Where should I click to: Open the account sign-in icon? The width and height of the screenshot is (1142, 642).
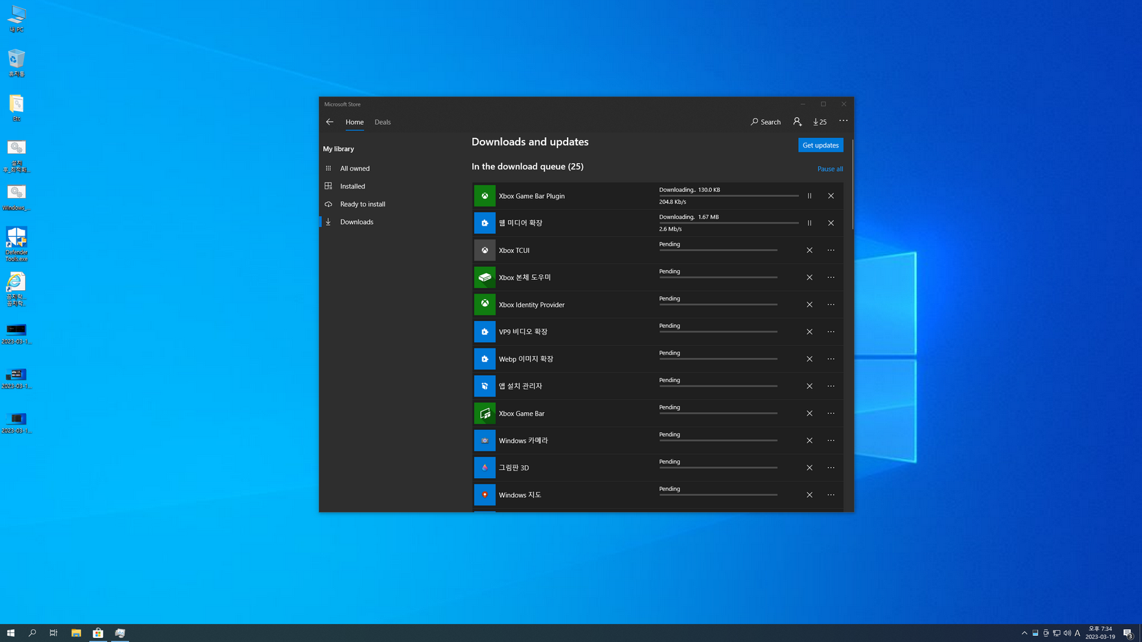pos(797,121)
